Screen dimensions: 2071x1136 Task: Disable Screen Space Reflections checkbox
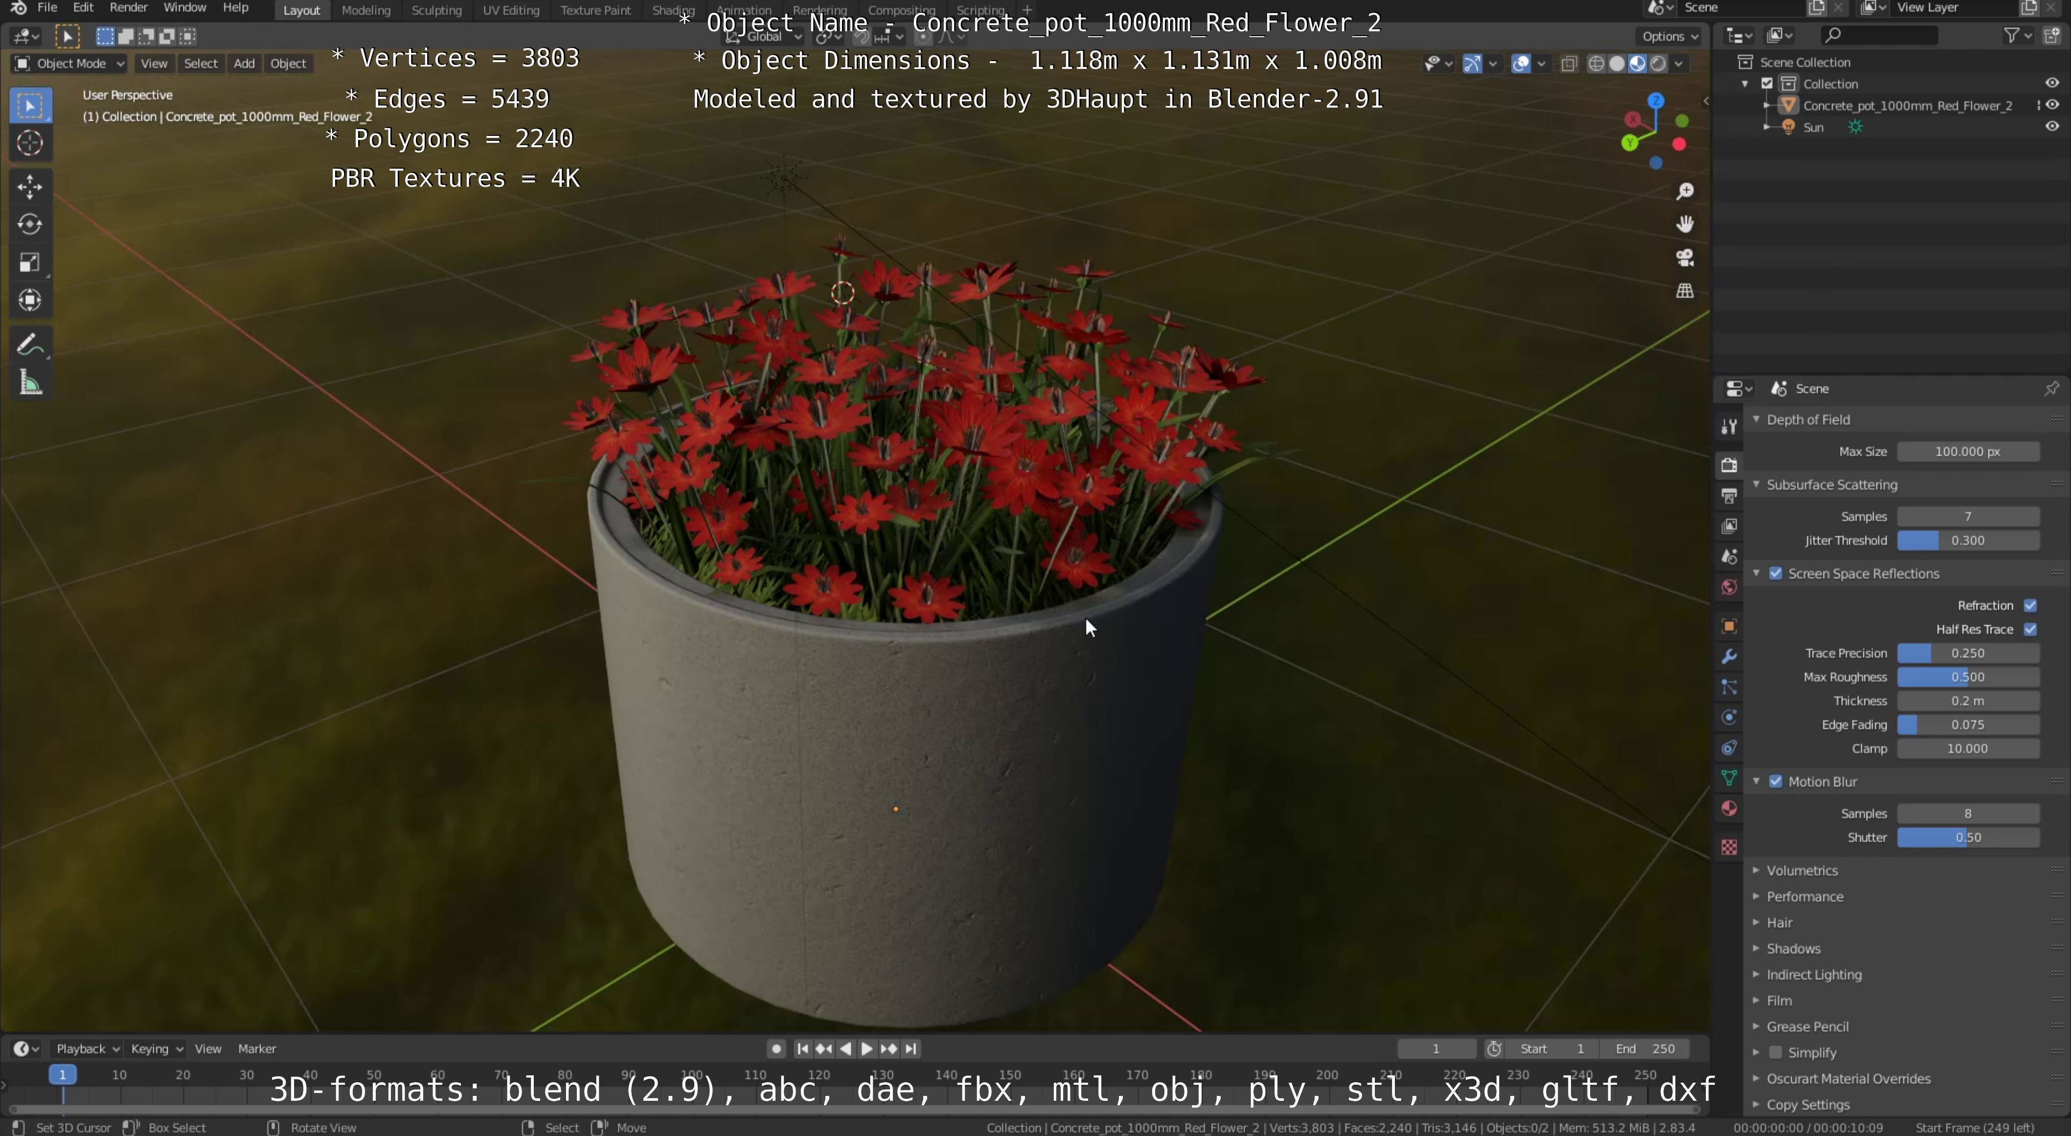click(x=1776, y=574)
